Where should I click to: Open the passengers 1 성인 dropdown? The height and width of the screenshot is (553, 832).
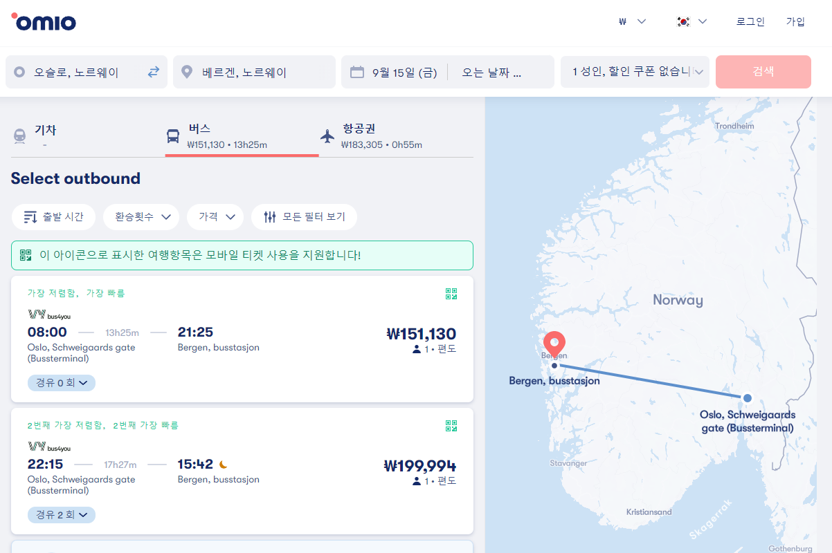[635, 72]
